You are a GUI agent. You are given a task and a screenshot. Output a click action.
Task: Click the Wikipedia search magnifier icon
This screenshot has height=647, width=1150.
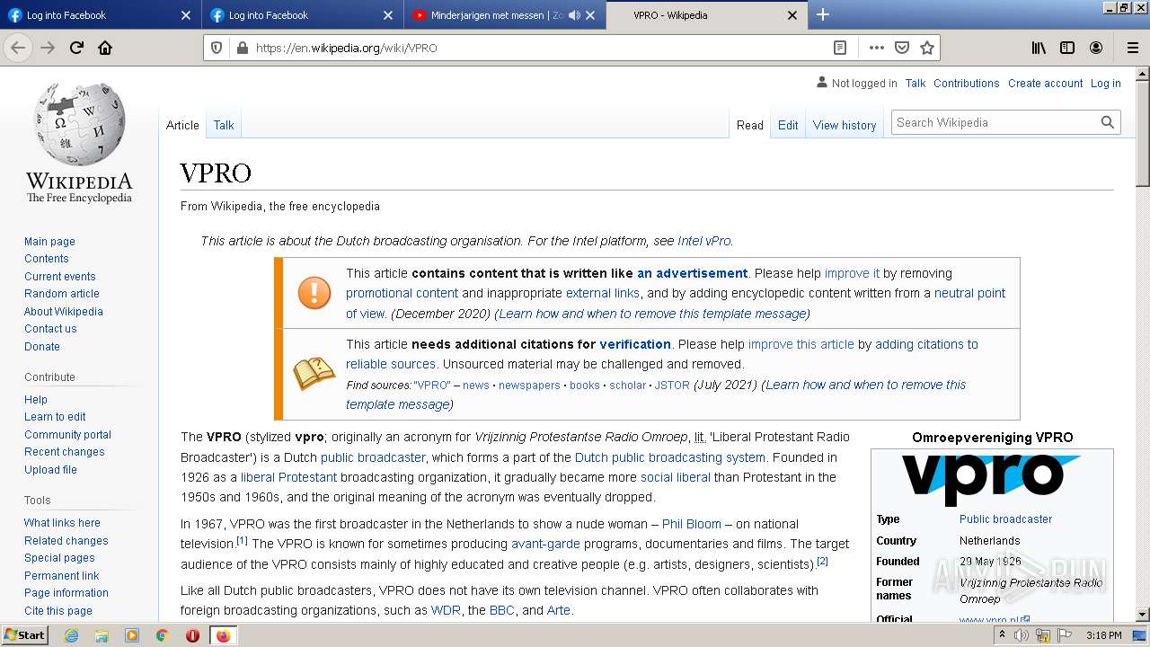tap(1108, 122)
